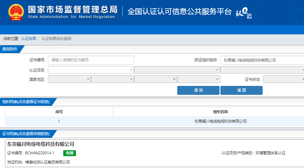Viewport: 304px width, 168px height.
Task: Select the 组织列表 section tab
Action: [x=26, y=102]
